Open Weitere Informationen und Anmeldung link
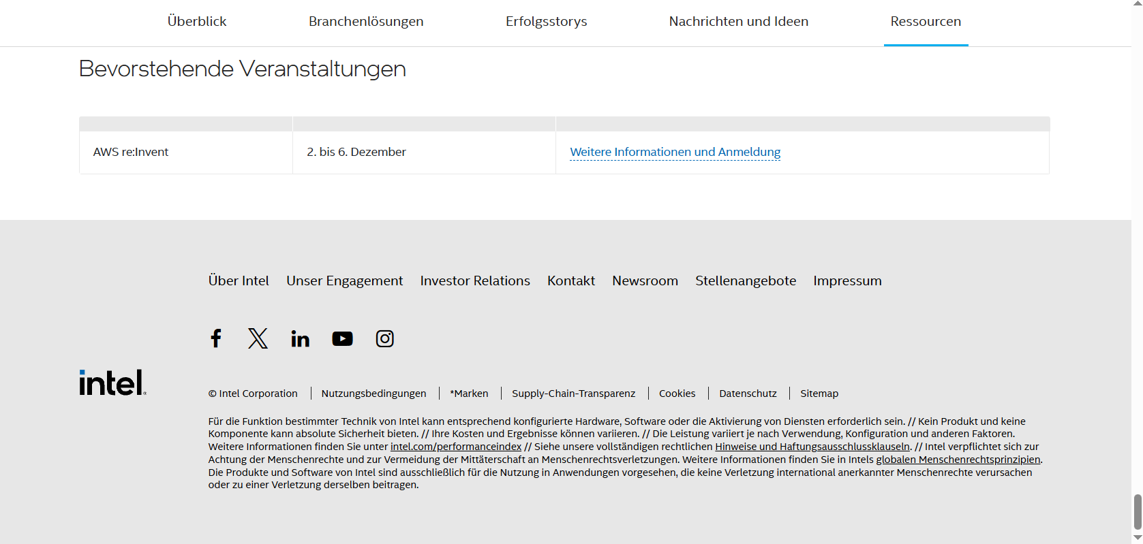The height and width of the screenshot is (544, 1143). [x=675, y=152]
